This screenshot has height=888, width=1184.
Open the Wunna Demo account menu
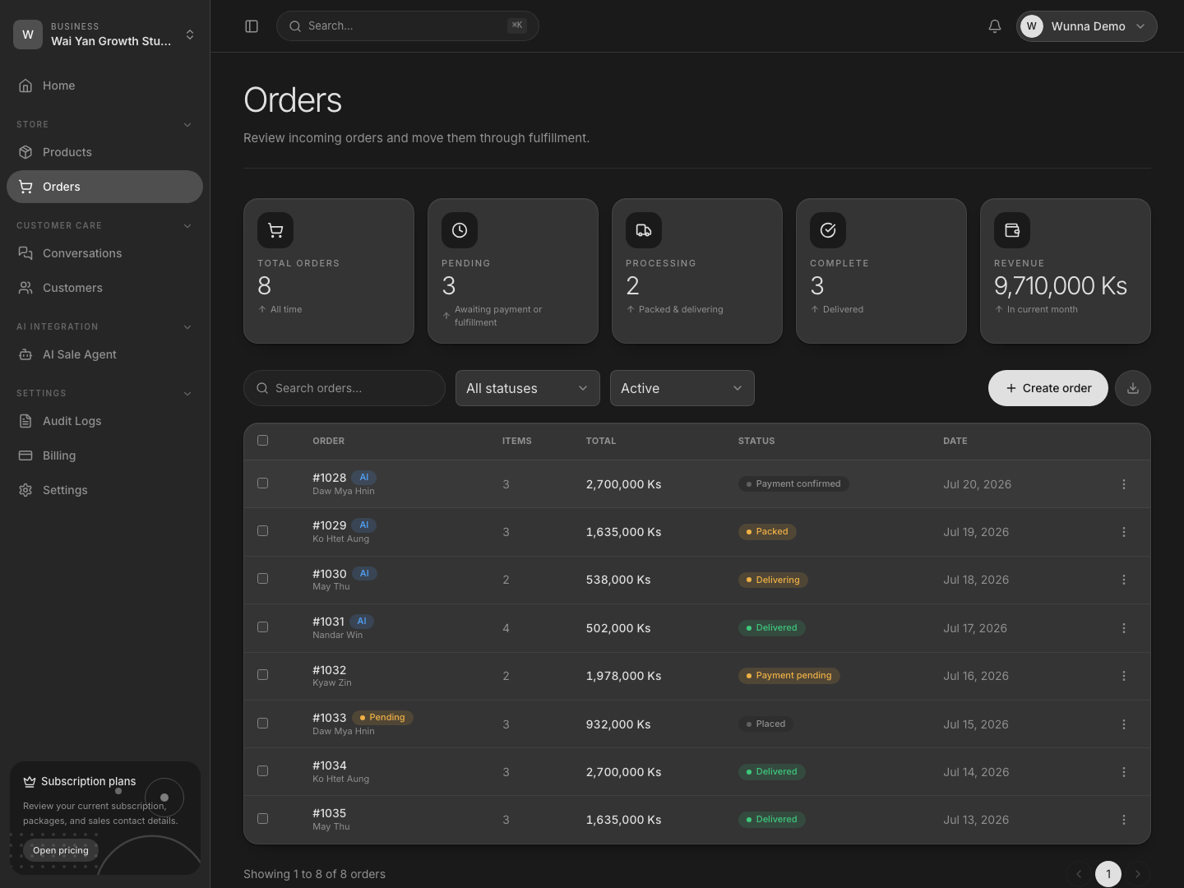(1087, 26)
